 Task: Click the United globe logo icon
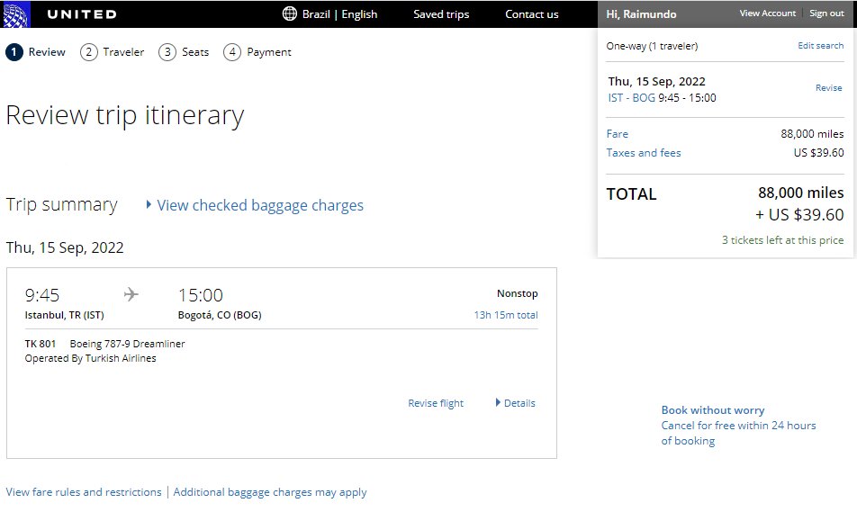point(15,14)
